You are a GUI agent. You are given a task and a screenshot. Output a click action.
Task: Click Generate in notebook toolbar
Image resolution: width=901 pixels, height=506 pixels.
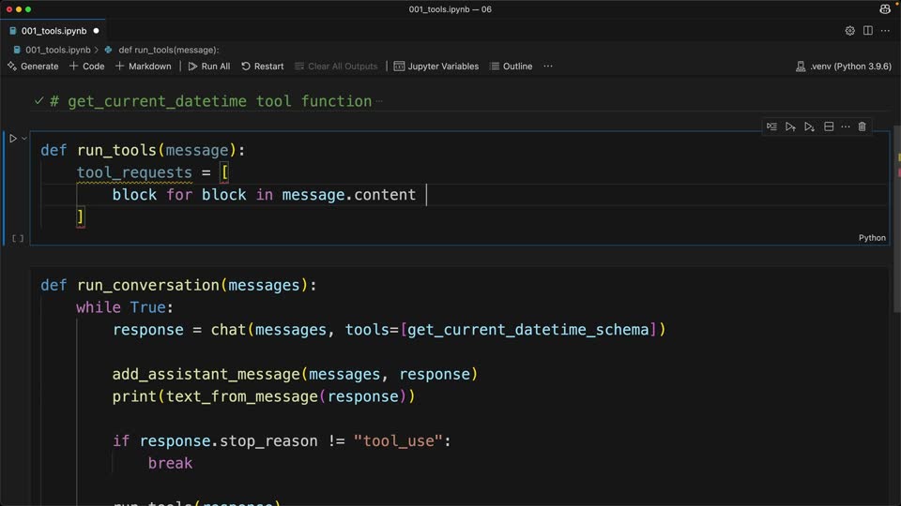[33, 67]
